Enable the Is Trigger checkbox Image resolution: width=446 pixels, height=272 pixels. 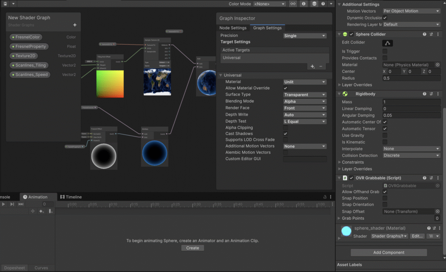385,51
